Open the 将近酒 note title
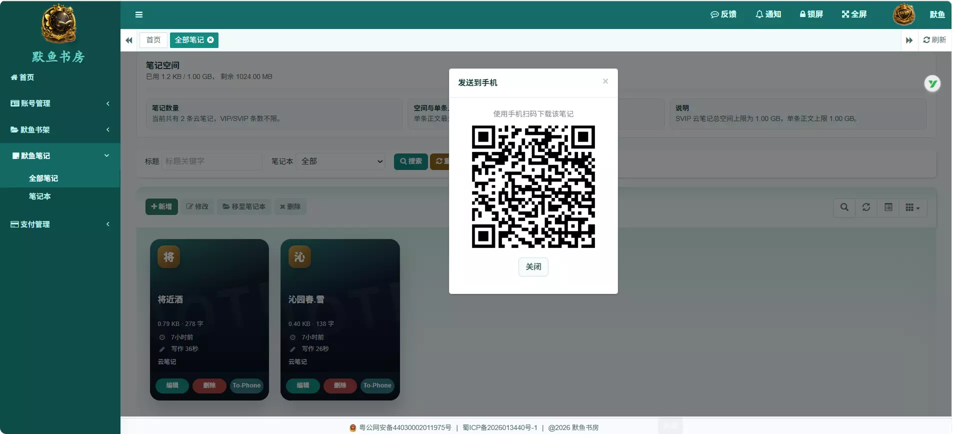Image resolution: width=954 pixels, height=434 pixels. 170,299
